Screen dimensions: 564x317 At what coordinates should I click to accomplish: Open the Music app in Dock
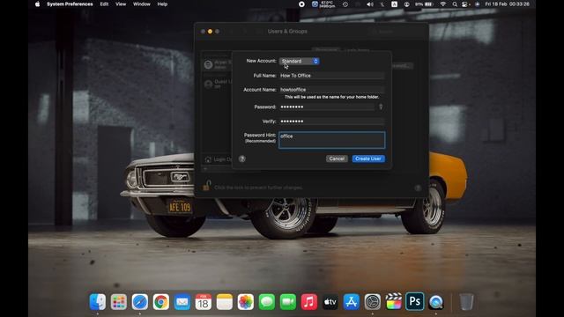coord(309,302)
